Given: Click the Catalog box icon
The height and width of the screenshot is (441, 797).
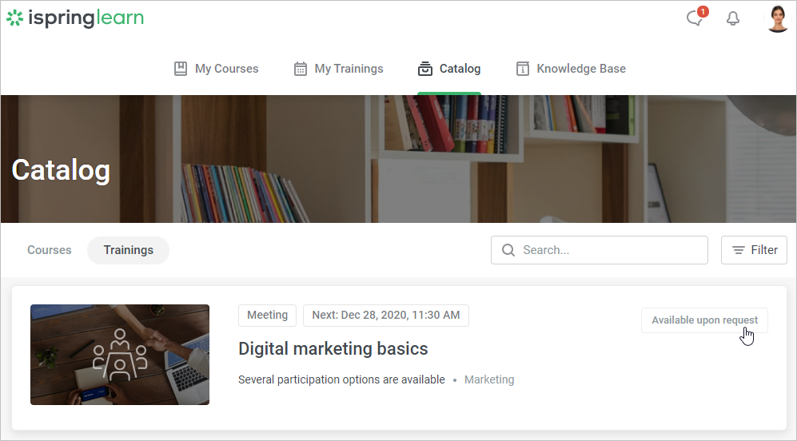Looking at the screenshot, I should [425, 69].
